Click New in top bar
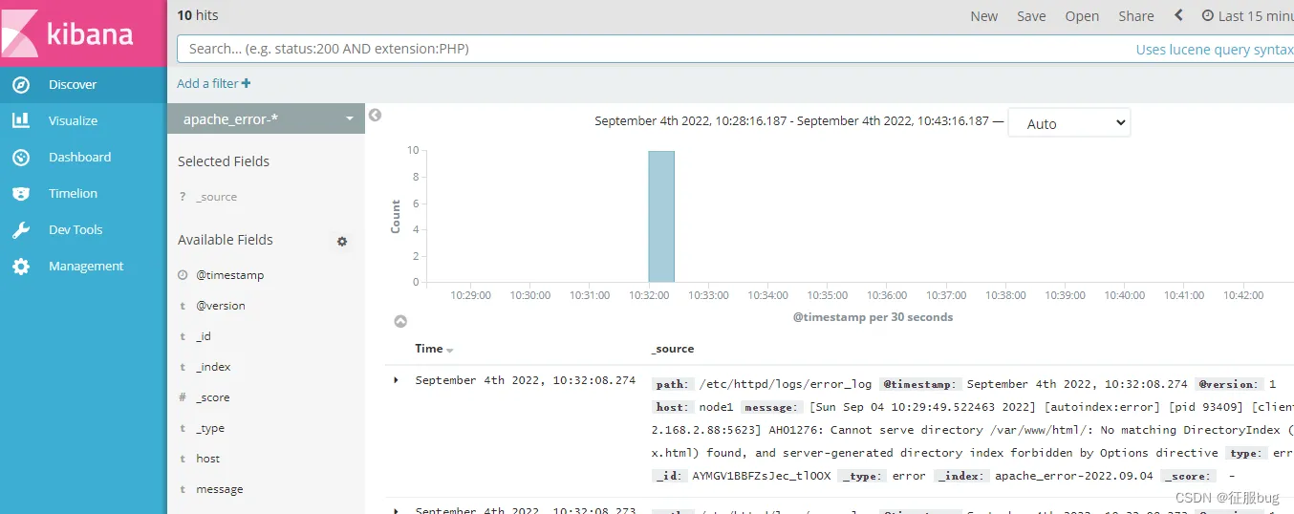The image size is (1294, 514). click(983, 16)
